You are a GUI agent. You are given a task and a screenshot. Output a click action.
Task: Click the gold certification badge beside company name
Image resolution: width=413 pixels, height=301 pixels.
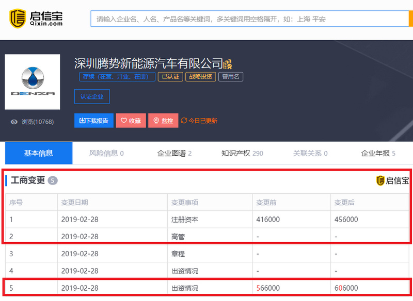tap(228, 64)
